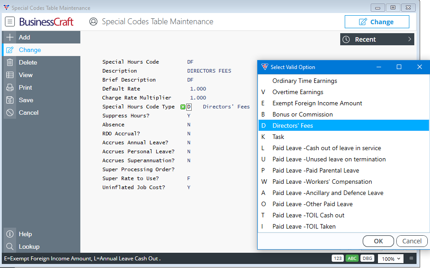Click the BusinessCraft logo in title bar
Viewport: 430px width, 268px height.
[6, 7]
